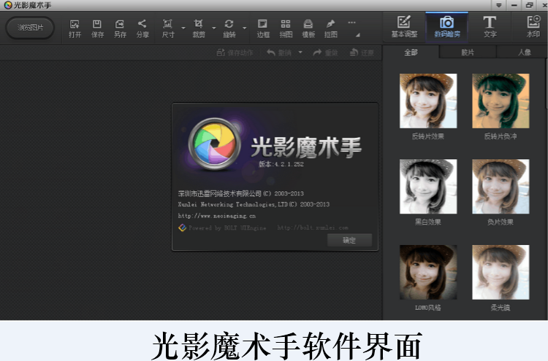The height and width of the screenshot is (361, 548).
Task: Select the 尺寸 resize tool
Action: tap(168, 28)
